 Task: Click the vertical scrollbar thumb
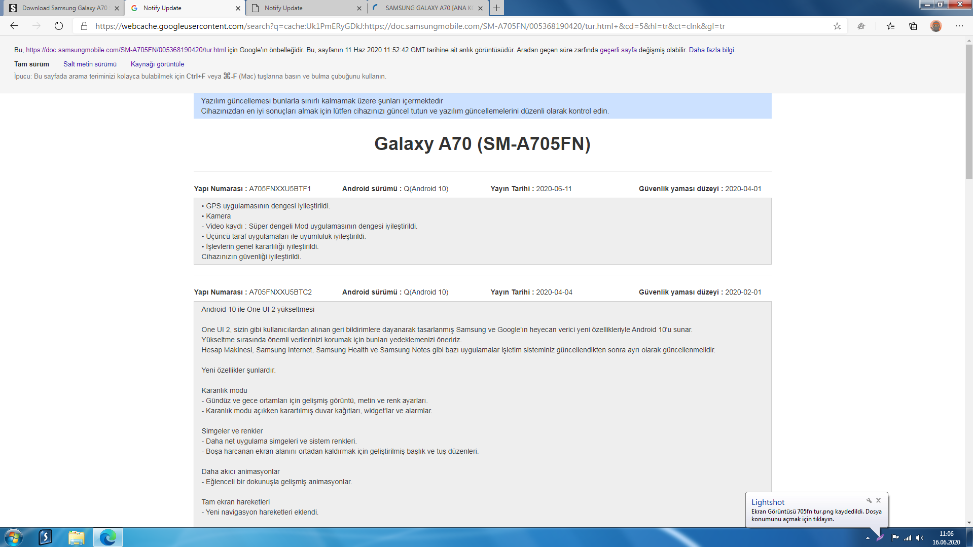point(969,112)
